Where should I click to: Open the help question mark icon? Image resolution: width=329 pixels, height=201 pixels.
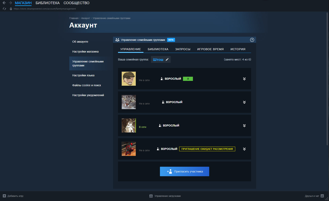(252, 40)
